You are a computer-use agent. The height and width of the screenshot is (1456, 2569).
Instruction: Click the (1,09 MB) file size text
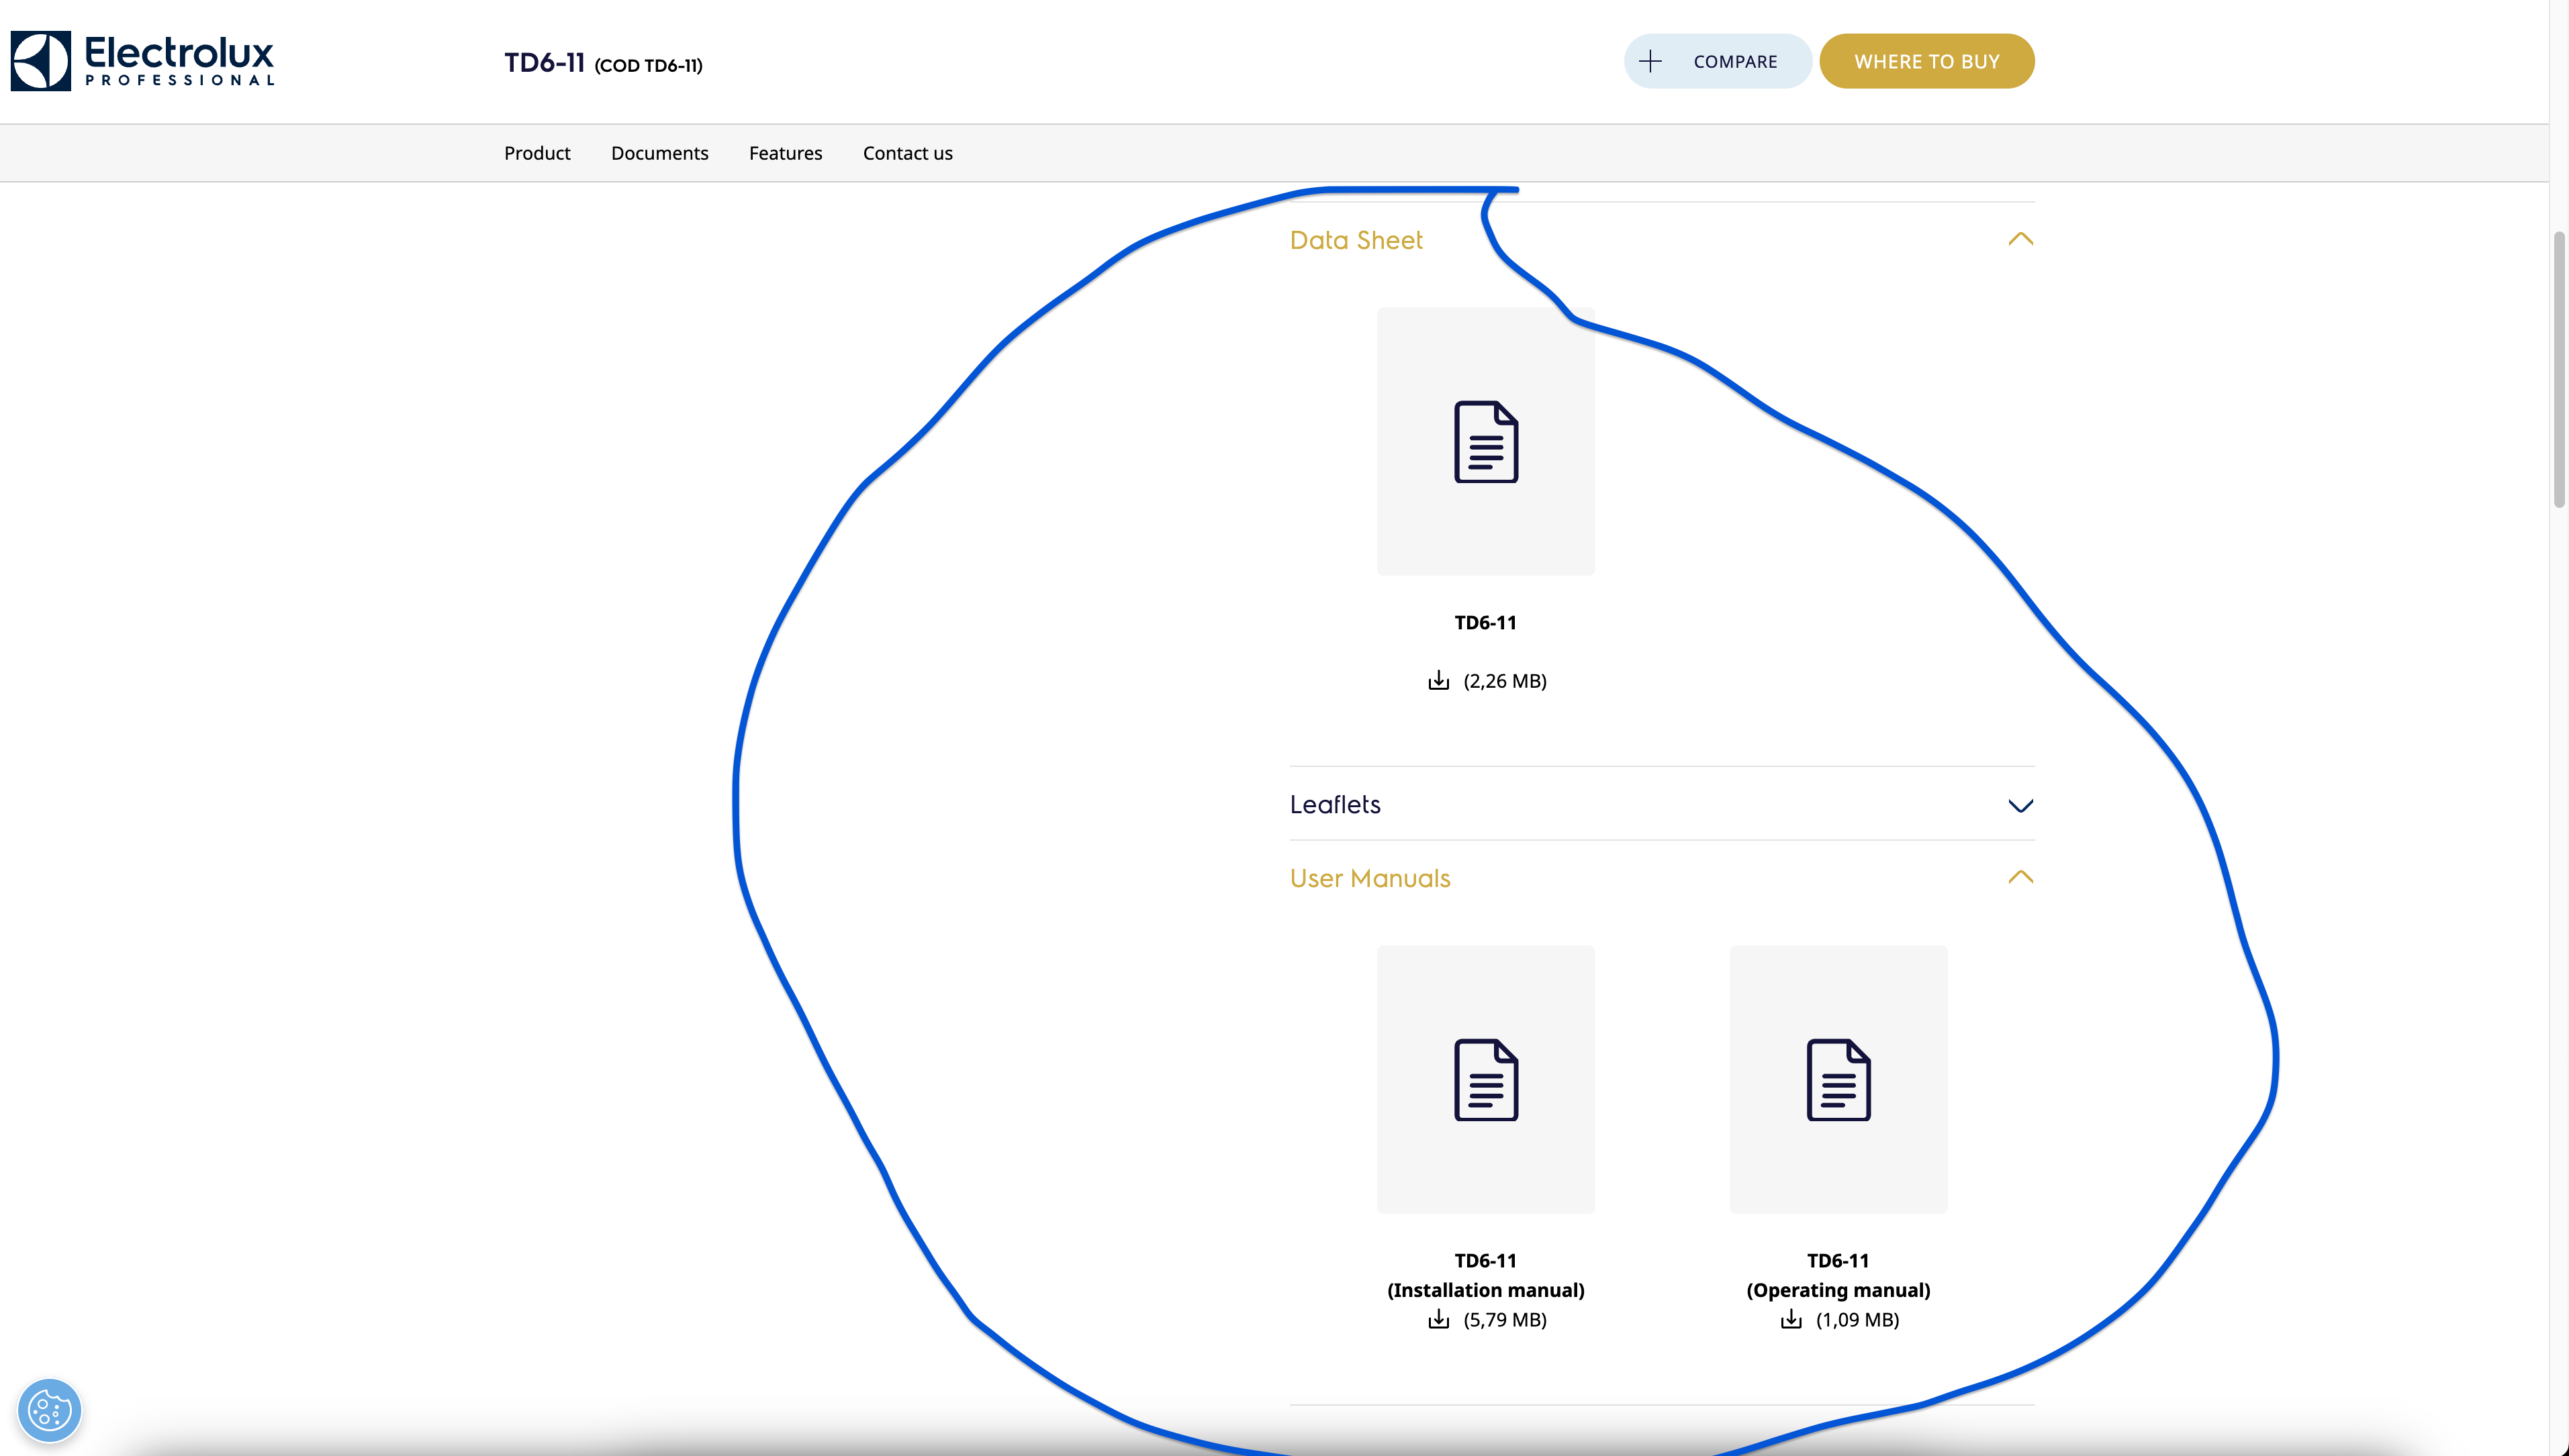[x=1857, y=1320]
